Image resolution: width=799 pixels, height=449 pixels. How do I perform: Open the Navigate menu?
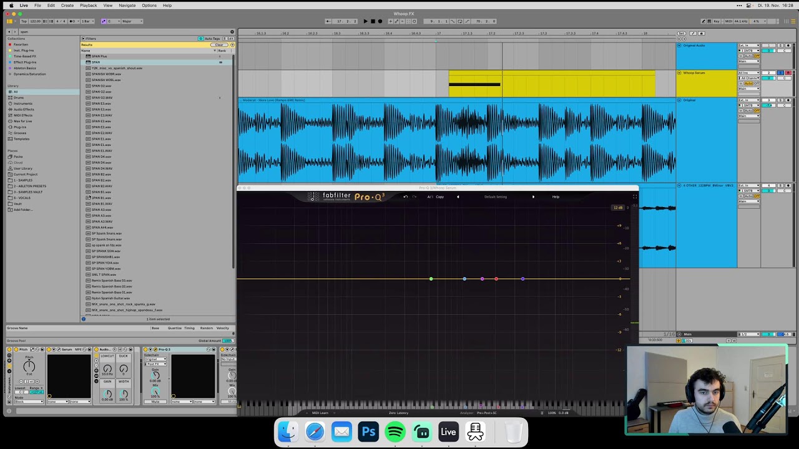127,6
